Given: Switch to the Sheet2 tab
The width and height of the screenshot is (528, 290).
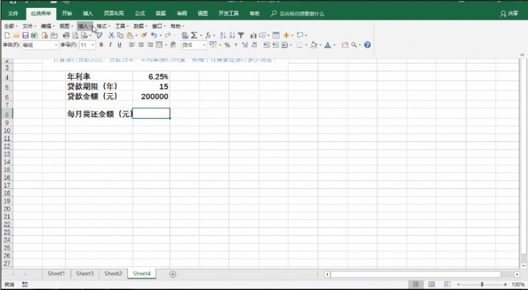Looking at the screenshot, I should (x=113, y=273).
